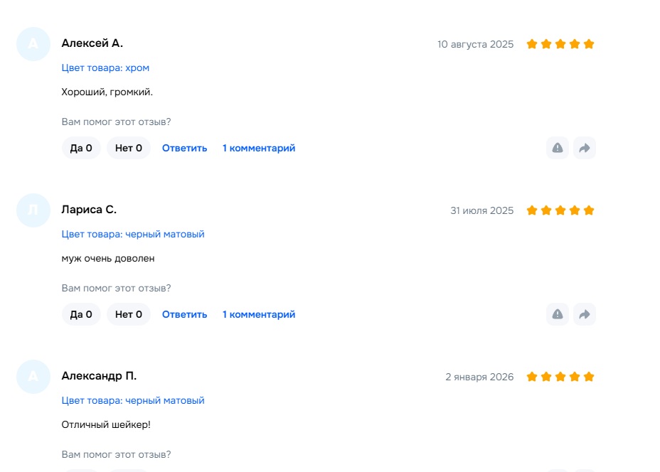This screenshot has height=472, width=660.
Task: Open Александр's 'Цвет товара: черный матовый' link
Action: tap(133, 401)
